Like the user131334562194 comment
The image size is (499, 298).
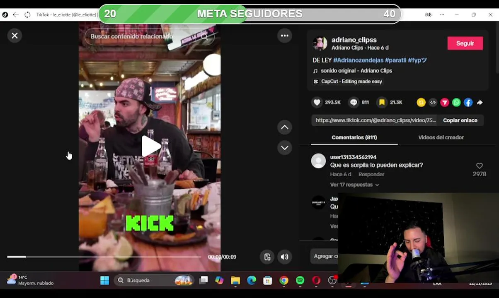pyautogui.click(x=480, y=166)
